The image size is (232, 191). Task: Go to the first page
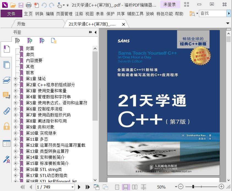coord(23,187)
